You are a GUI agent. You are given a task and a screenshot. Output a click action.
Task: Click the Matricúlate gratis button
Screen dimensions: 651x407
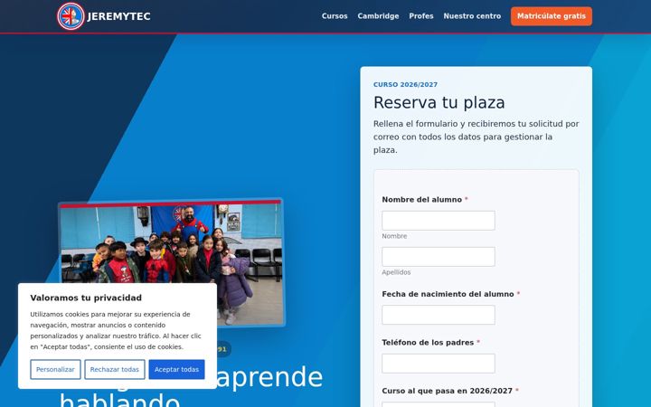(552, 16)
